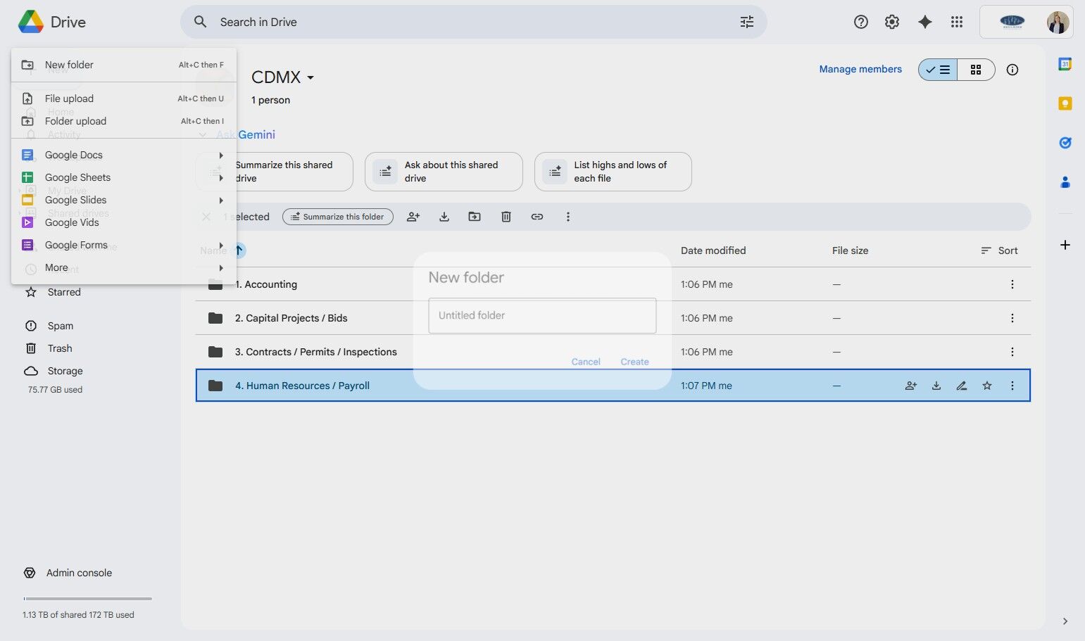Open Contacts in the side panel
Screen dimensions: 1085x641
tap(1065, 182)
